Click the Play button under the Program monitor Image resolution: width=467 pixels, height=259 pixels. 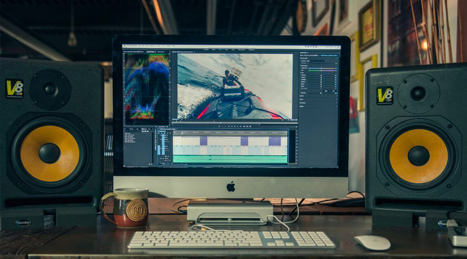[231, 126]
